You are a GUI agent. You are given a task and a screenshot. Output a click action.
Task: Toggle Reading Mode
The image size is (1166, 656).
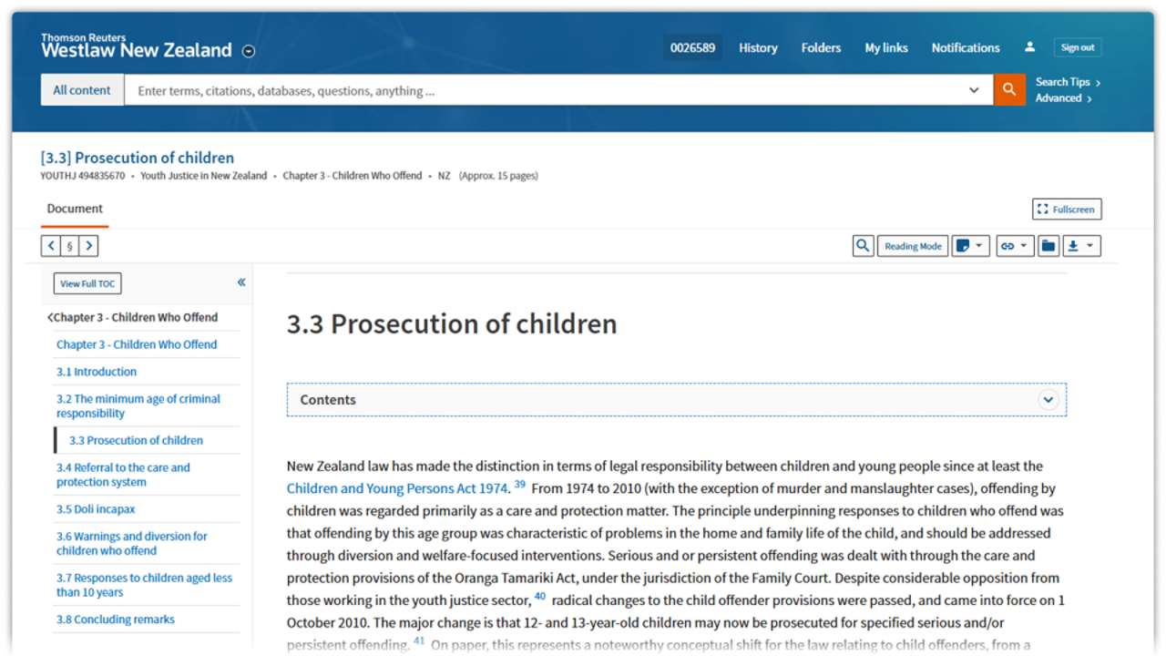(x=913, y=246)
